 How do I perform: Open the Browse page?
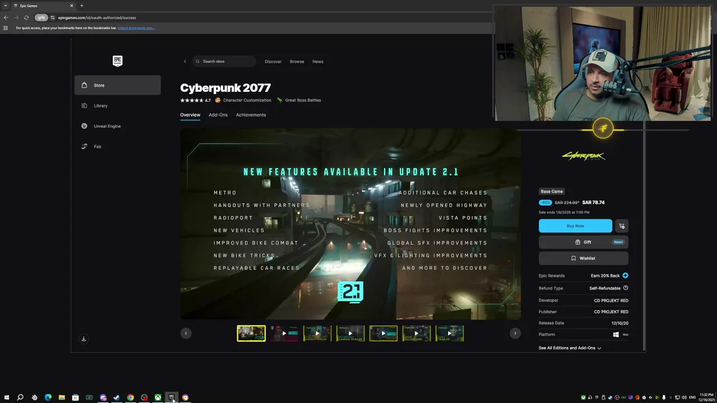pos(297,62)
